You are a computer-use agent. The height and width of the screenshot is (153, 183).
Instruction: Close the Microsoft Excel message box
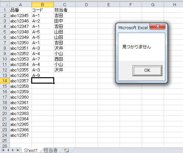point(158,26)
